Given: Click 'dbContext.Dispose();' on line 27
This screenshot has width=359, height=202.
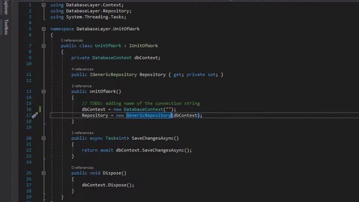Looking at the screenshot, I should 108,185.
